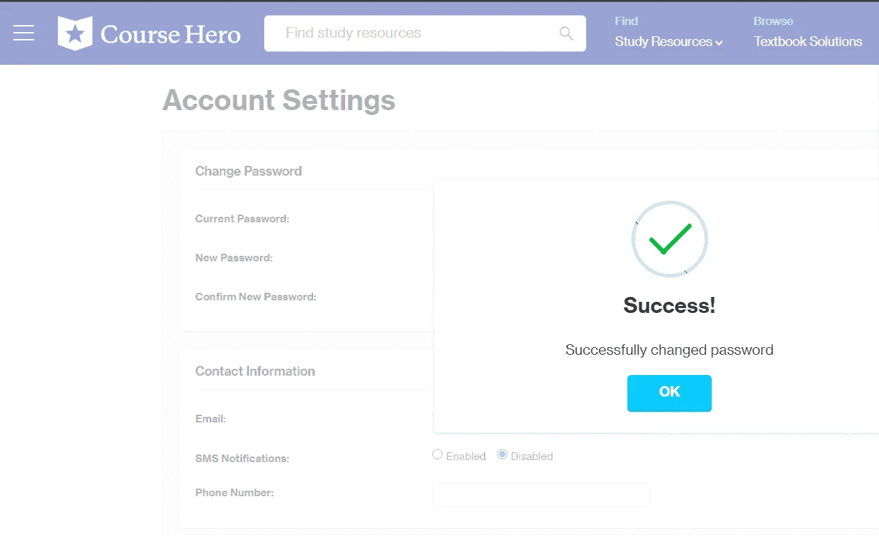Select the Enabled SMS notifications radio
Screen dimensions: 879x536
coord(438,454)
